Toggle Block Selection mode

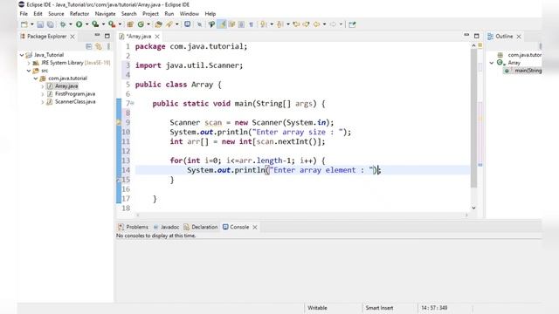click(x=241, y=24)
